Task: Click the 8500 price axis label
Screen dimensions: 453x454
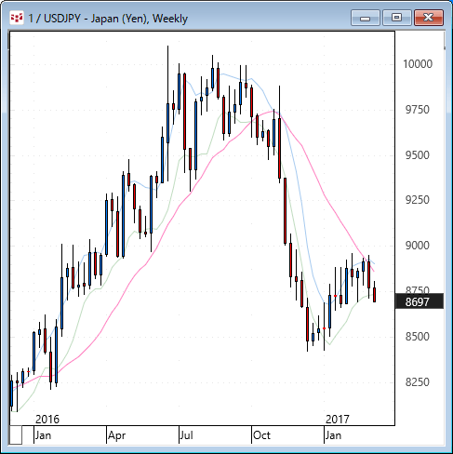Action: click(418, 337)
